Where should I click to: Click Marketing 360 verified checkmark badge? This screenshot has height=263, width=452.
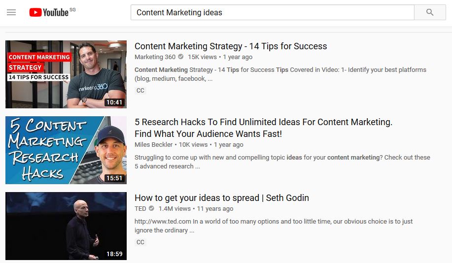point(181,57)
